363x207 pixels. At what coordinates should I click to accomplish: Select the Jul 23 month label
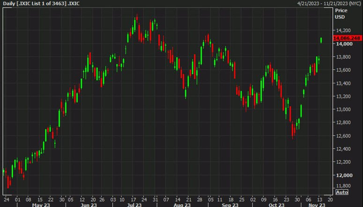(134, 205)
